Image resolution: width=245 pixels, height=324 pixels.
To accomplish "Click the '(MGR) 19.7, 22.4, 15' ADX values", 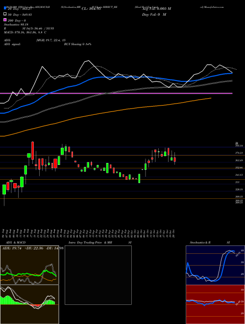I will coord(51,40).
